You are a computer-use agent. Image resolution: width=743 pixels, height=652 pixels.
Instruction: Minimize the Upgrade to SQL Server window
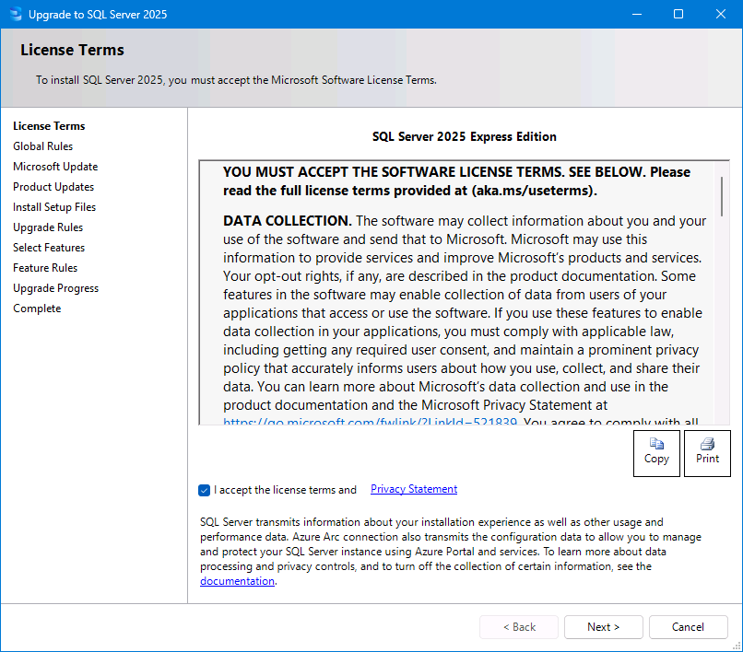[637, 14]
